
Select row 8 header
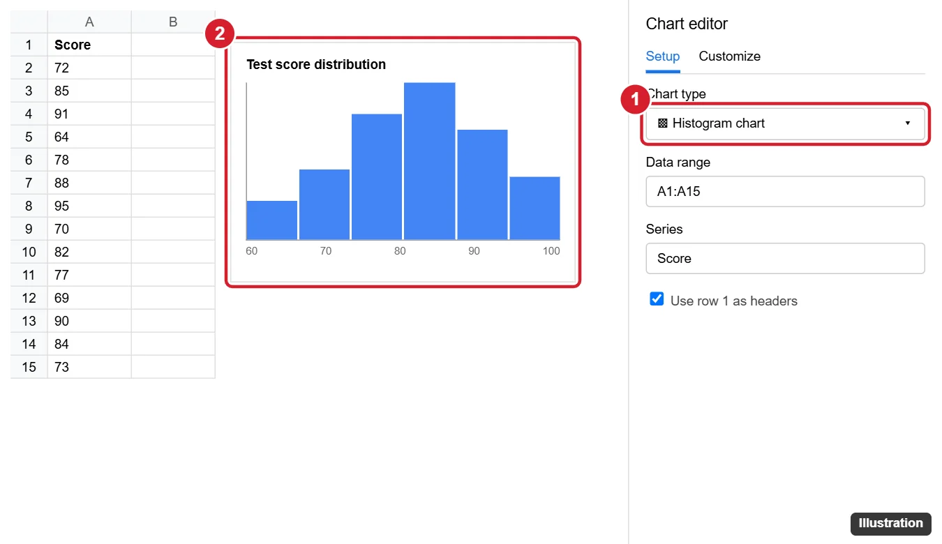29,206
